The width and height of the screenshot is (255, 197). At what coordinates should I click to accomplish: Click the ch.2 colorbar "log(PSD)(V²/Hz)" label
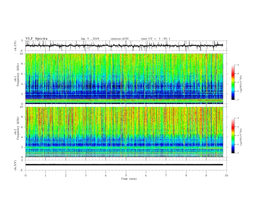point(241,137)
